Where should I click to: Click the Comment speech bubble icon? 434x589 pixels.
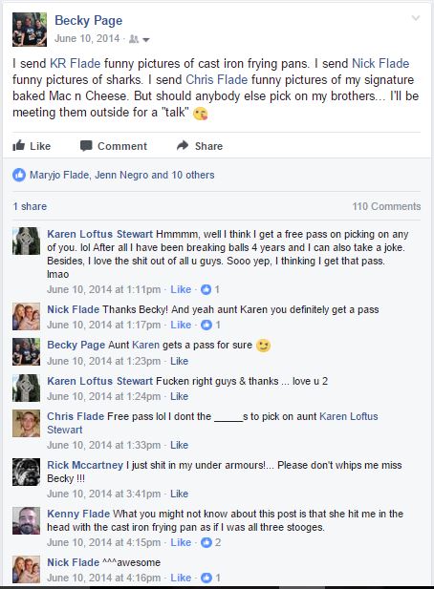click(86, 146)
